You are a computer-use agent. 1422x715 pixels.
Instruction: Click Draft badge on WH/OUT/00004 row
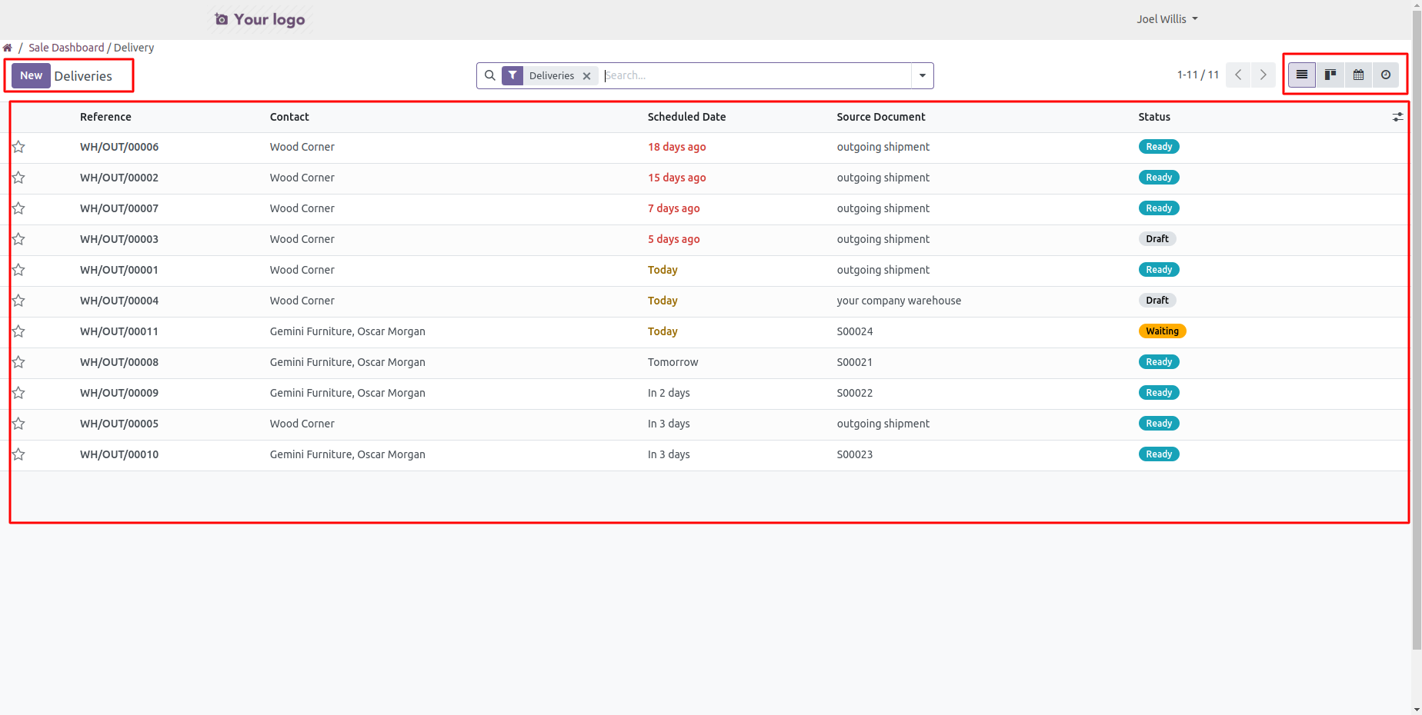pos(1157,301)
